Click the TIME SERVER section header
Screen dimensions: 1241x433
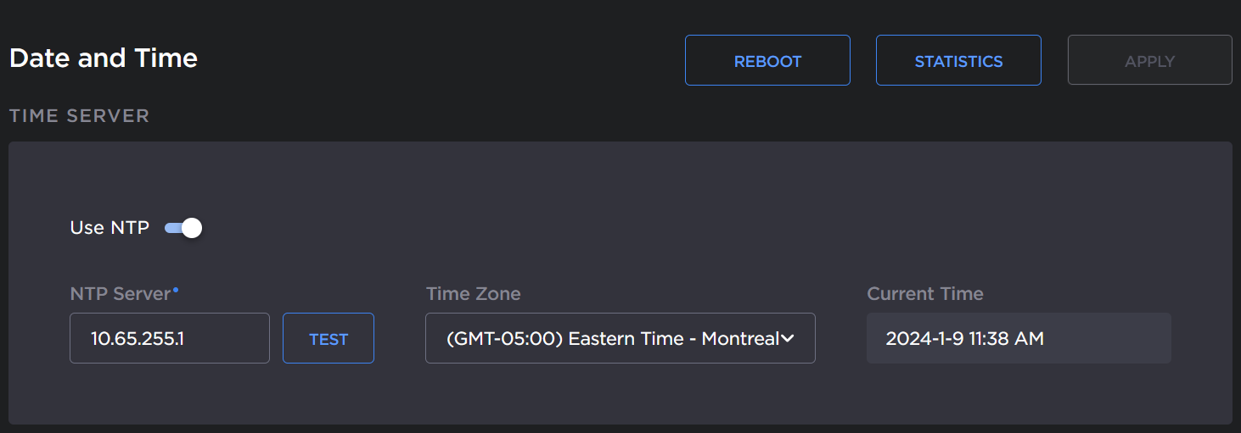tap(79, 116)
